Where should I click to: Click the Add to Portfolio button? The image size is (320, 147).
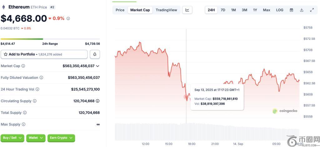pos(44,54)
